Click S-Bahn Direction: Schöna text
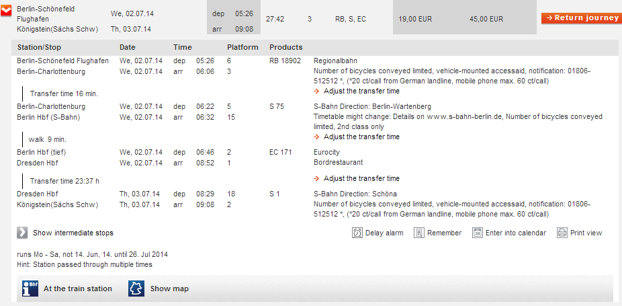This screenshot has width=622, height=306. tap(355, 194)
